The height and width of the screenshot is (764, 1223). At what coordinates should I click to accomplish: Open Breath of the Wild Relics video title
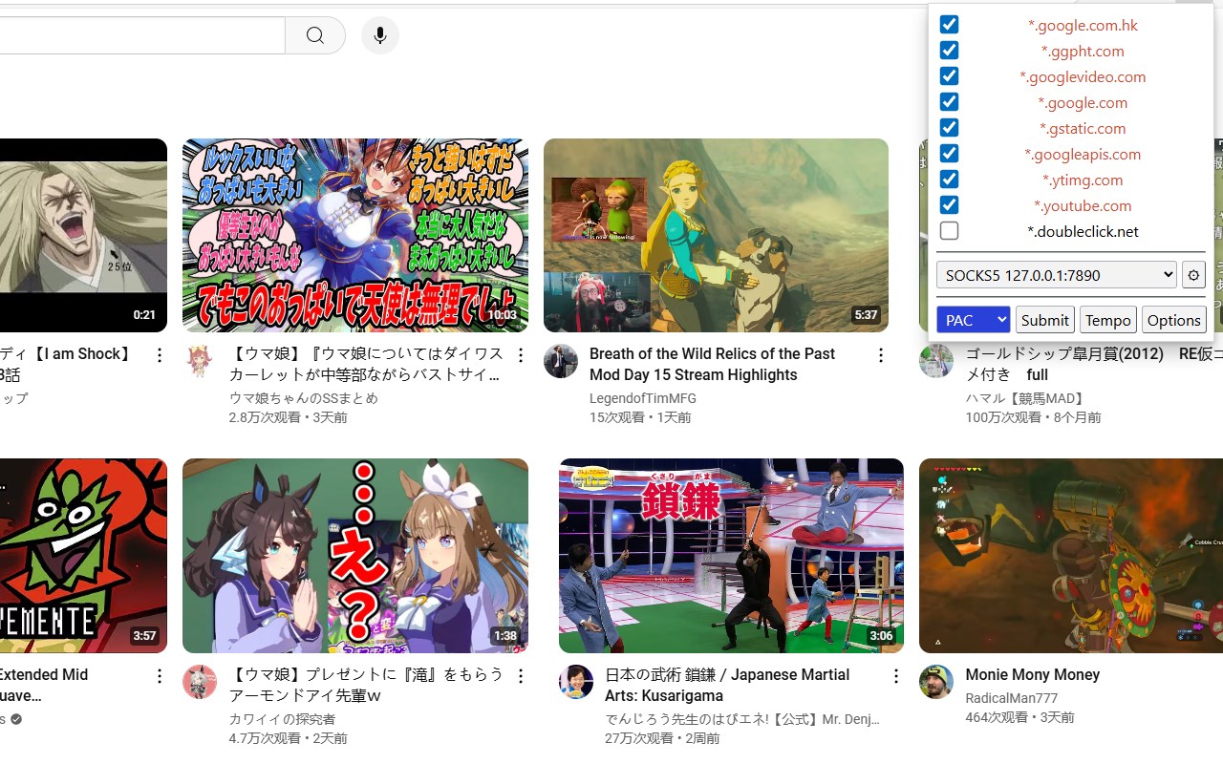712,364
